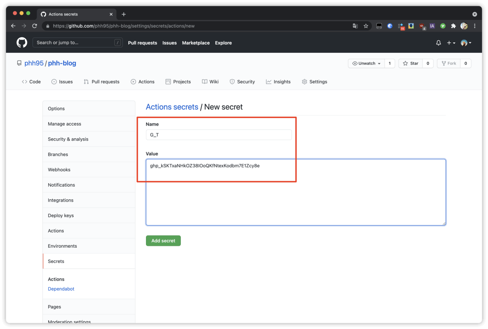The image size is (488, 329).
Task: Click the Value textarea with the token
Action: point(296,193)
